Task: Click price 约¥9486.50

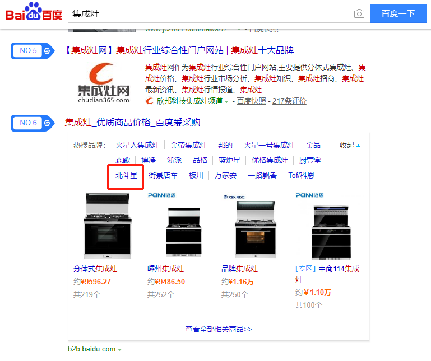Action: pyautogui.click(x=166, y=282)
